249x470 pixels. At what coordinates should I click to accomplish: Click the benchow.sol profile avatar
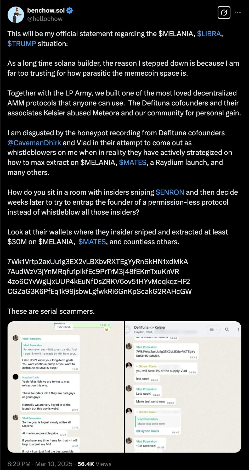coord(16,15)
